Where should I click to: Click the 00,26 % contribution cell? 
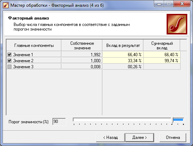123,66
